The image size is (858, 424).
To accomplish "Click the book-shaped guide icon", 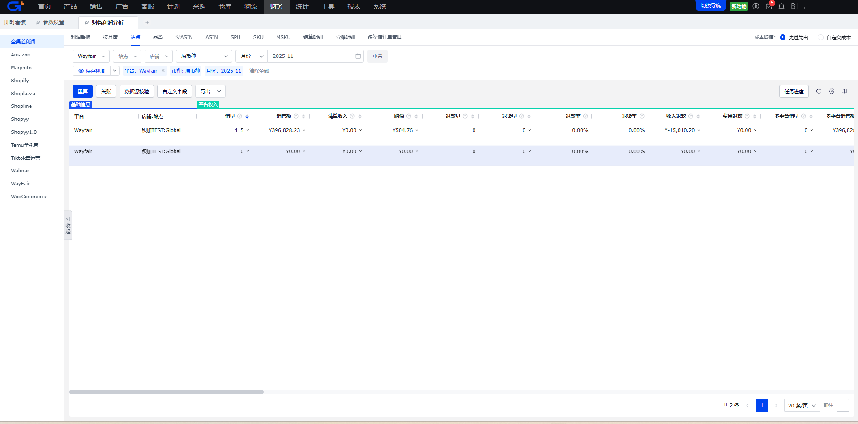I will pos(844,91).
